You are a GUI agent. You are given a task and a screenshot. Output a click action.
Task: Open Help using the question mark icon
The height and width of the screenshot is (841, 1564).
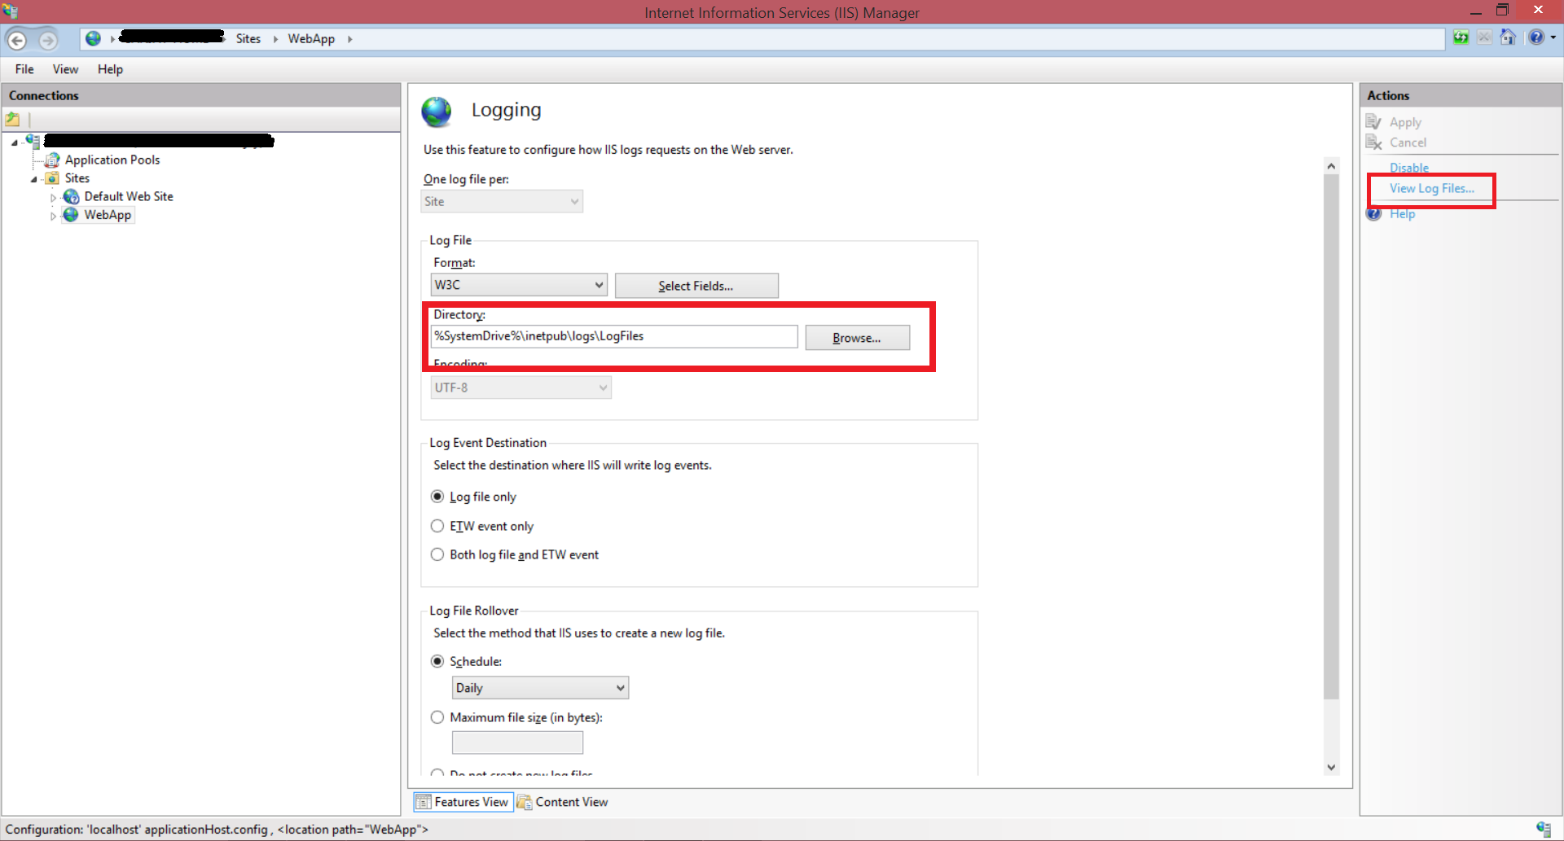[x=1537, y=37]
